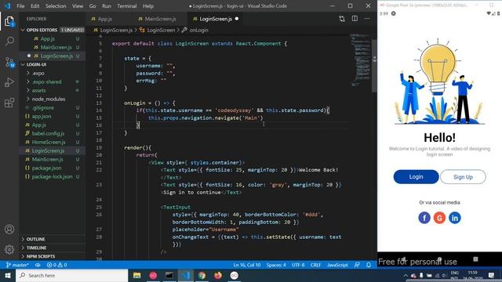Click the Windows Start button
502x282 pixels.
(x=8, y=275)
